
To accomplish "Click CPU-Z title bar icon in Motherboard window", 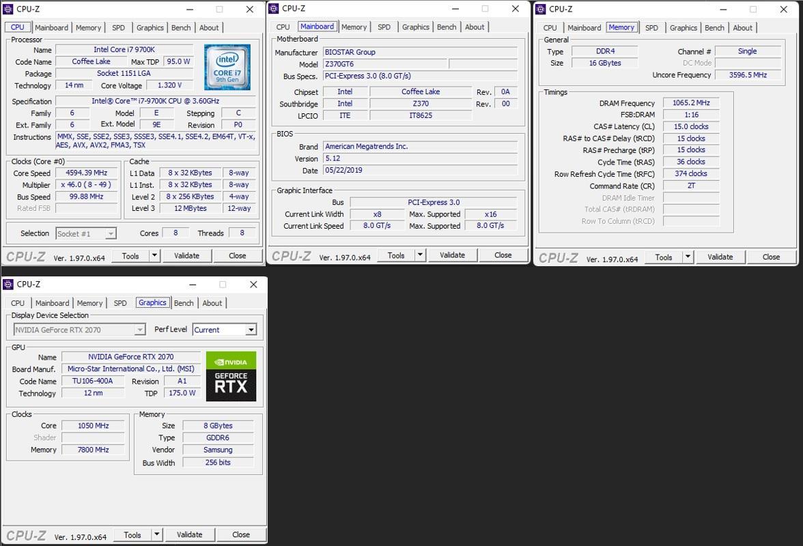I will pos(274,8).
